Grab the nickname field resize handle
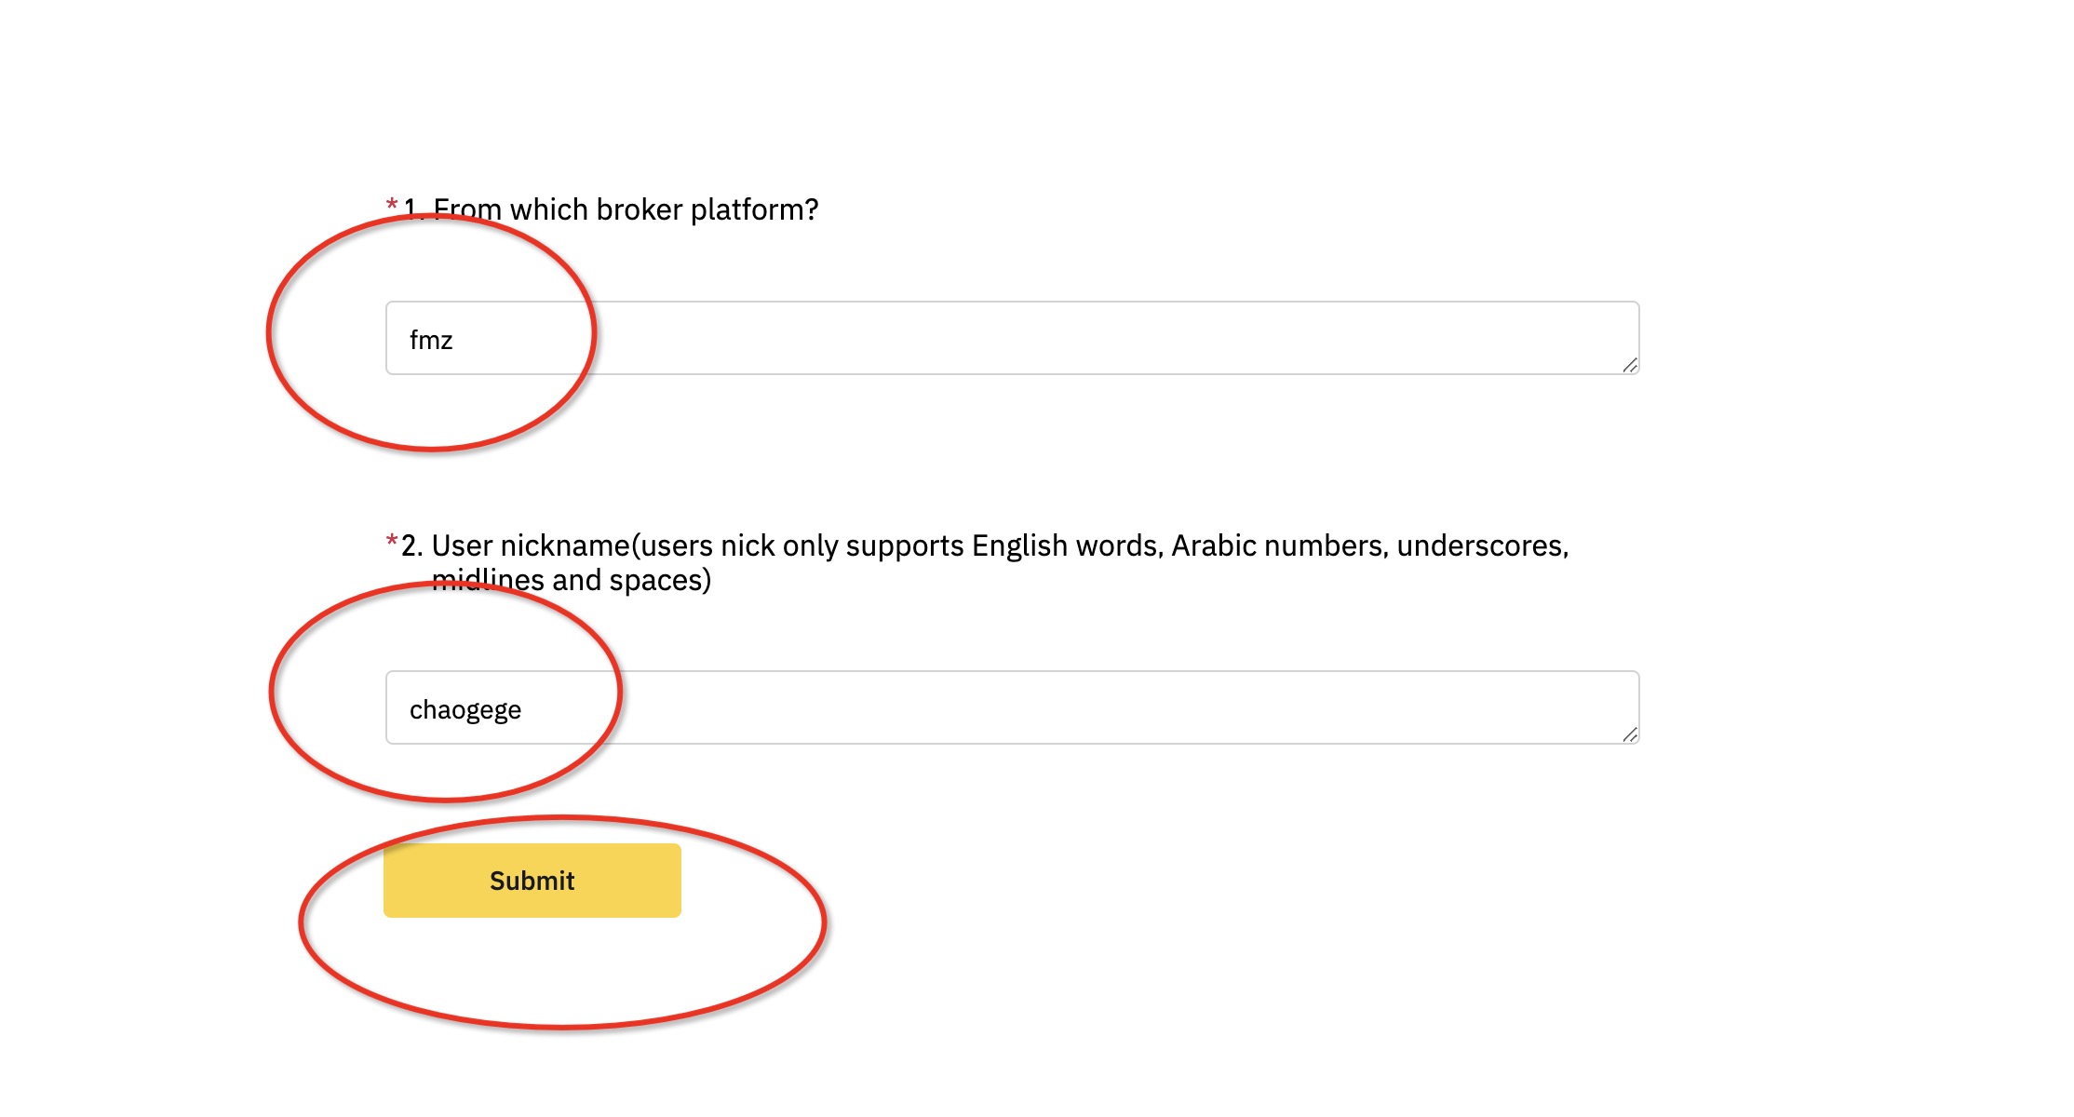This screenshot has width=2074, height=1117. (x=1629, y=734)
